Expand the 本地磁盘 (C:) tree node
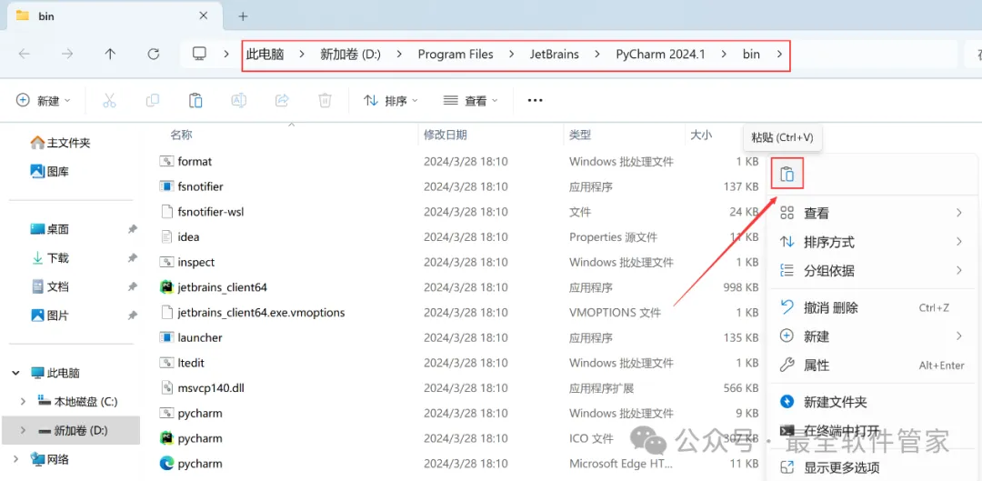The height and width of the screenshot is (481, 982). 23,402
